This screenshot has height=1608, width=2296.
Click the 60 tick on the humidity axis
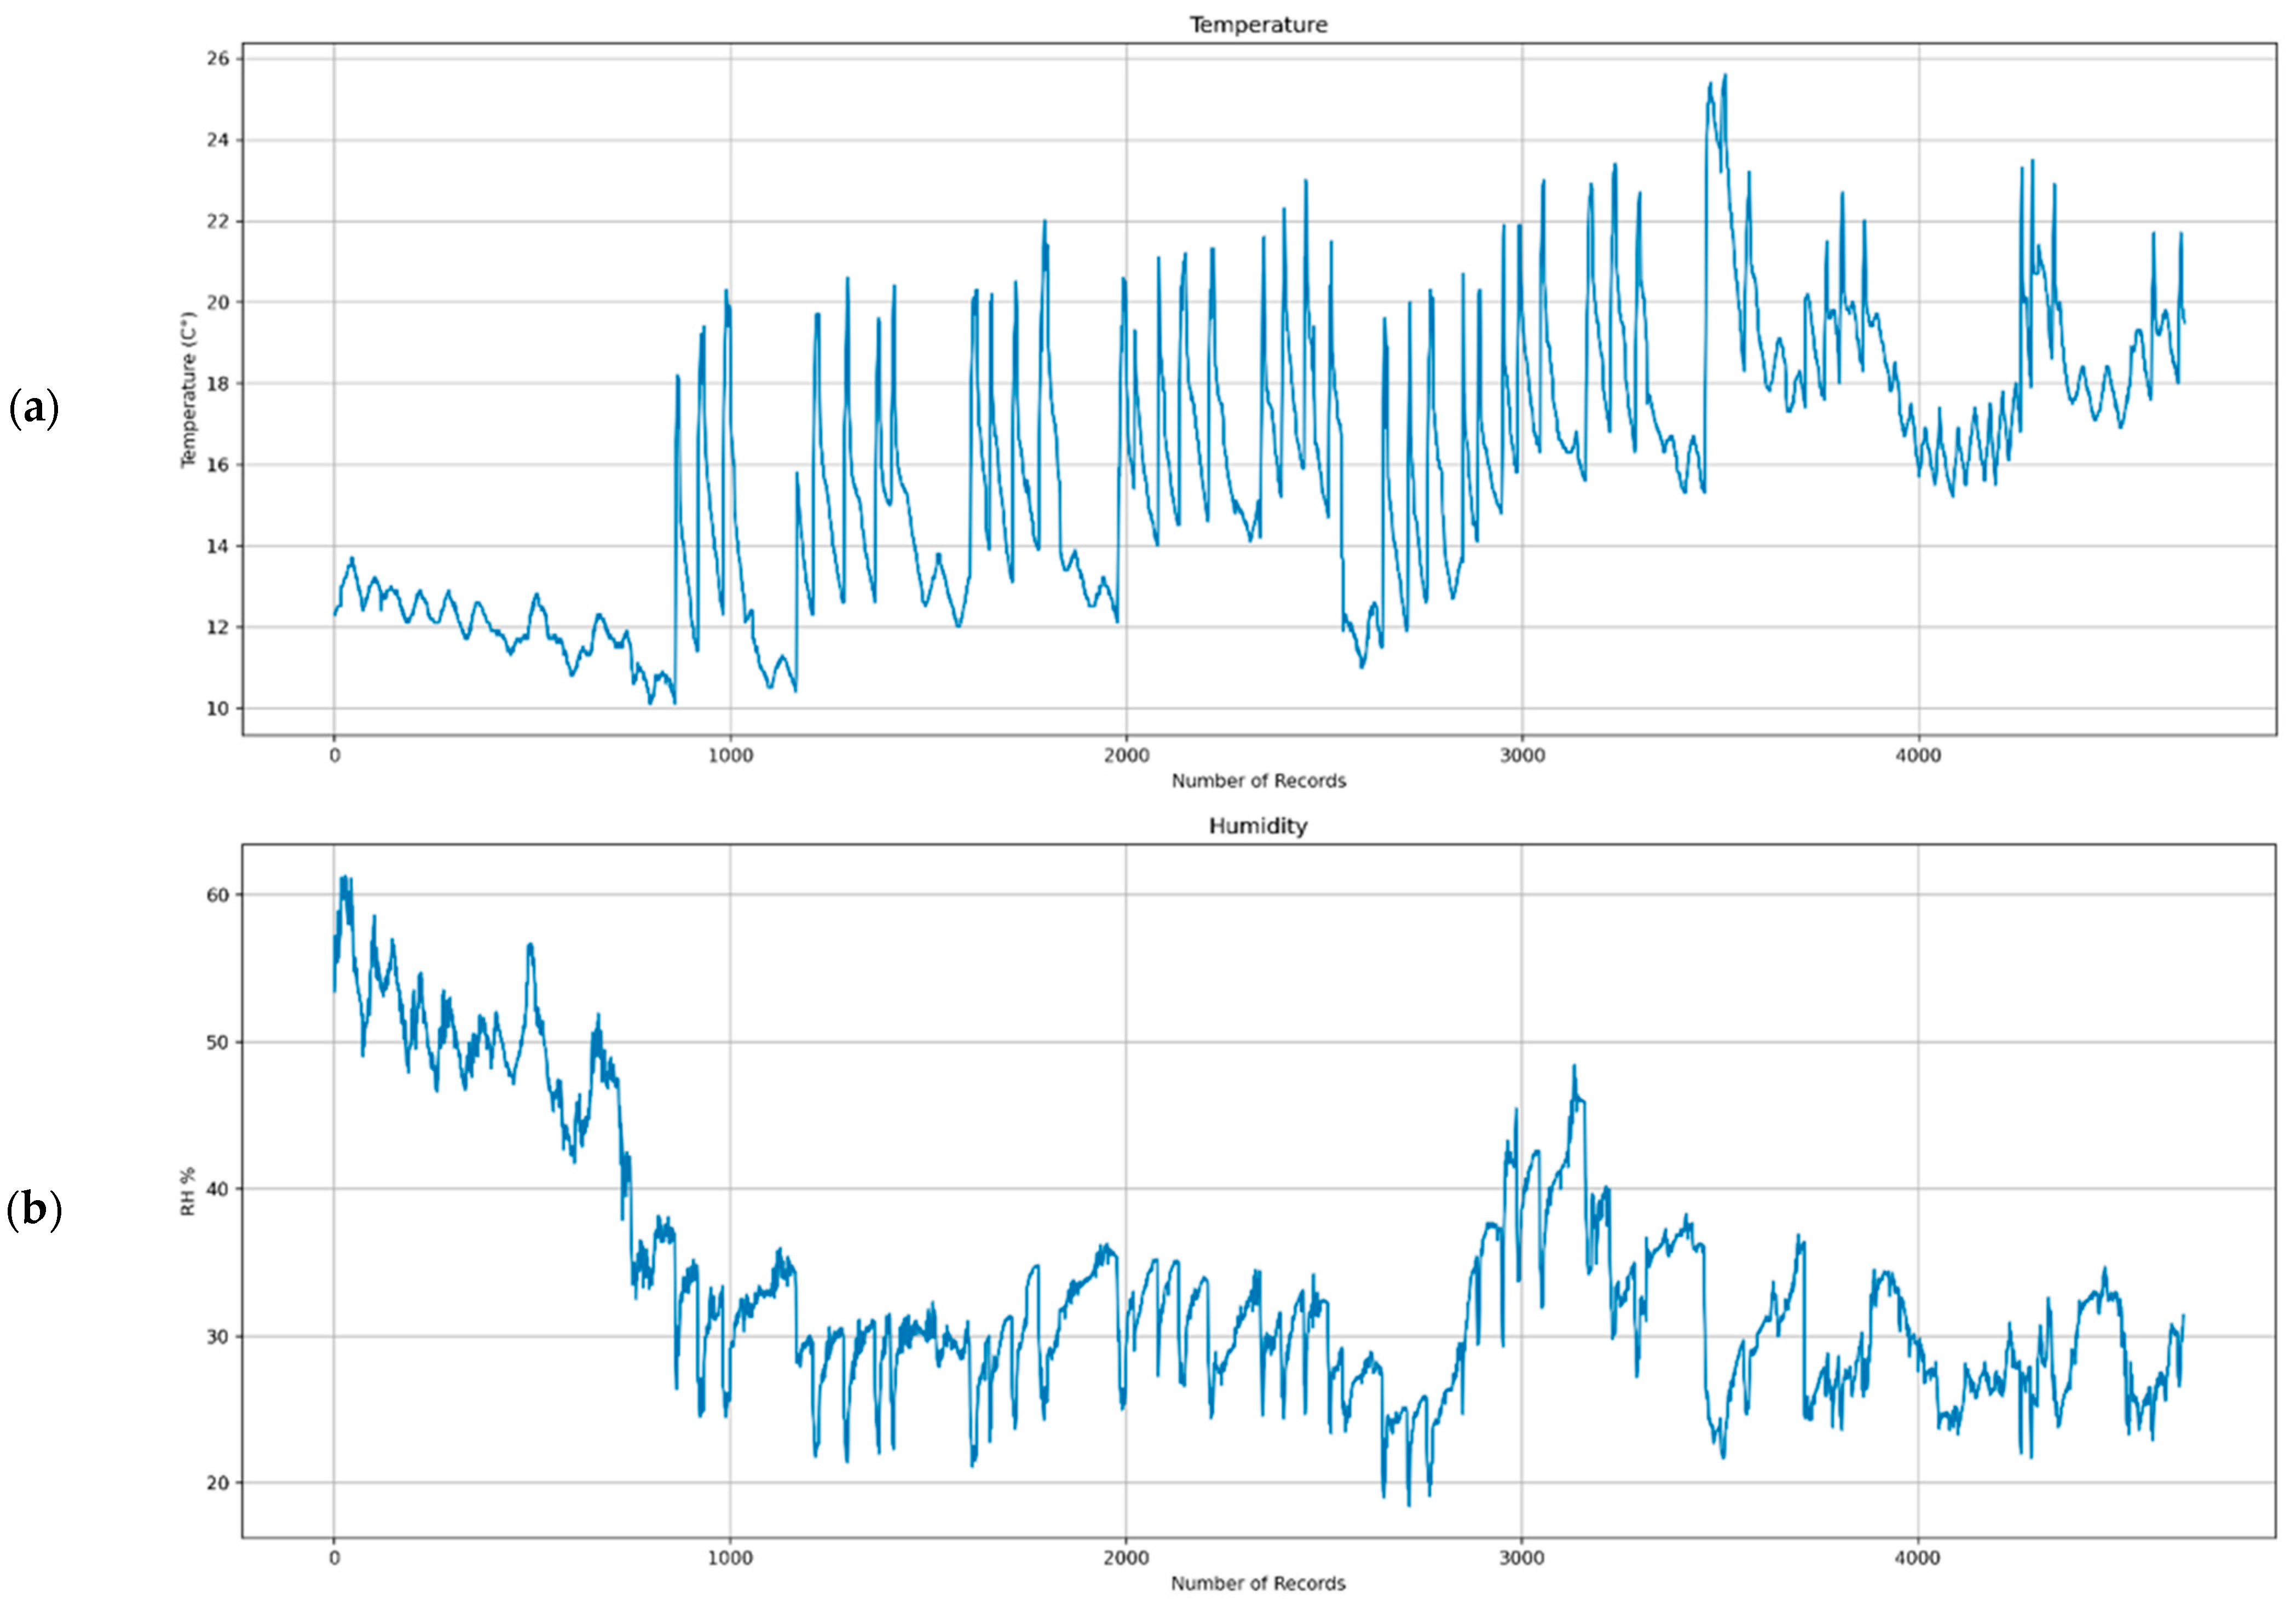tap(218, 895)
